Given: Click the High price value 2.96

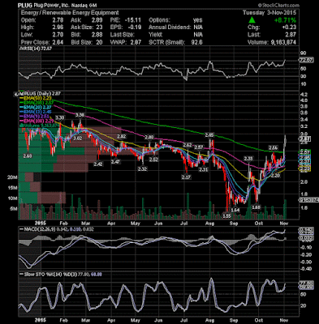Looking at the screenshot, I should pyautogui.click(x=58, y=28).
